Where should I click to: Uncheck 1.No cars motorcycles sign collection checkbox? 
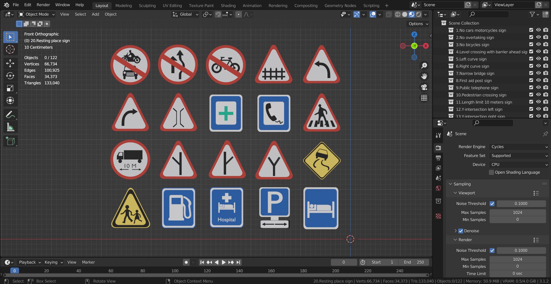531,30
